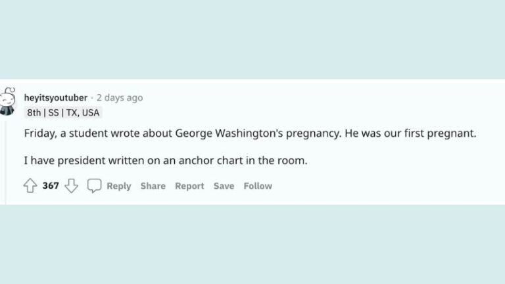505x284 pixels.
Task: Click the 367 vote count
Action: 51,186
